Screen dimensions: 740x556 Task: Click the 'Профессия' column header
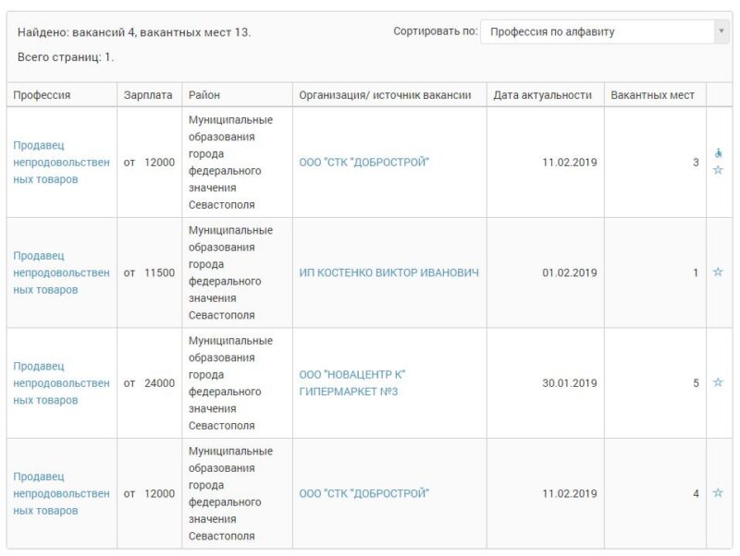[42, 95]
